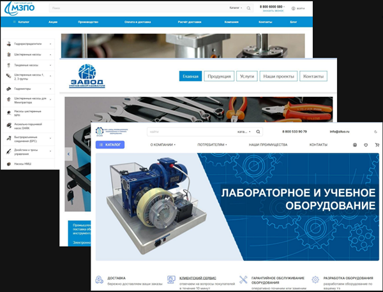Screen dimensions: 383x292
Task: Click the Войти login link on the МЗПО site
Action: tap(298, 8)
